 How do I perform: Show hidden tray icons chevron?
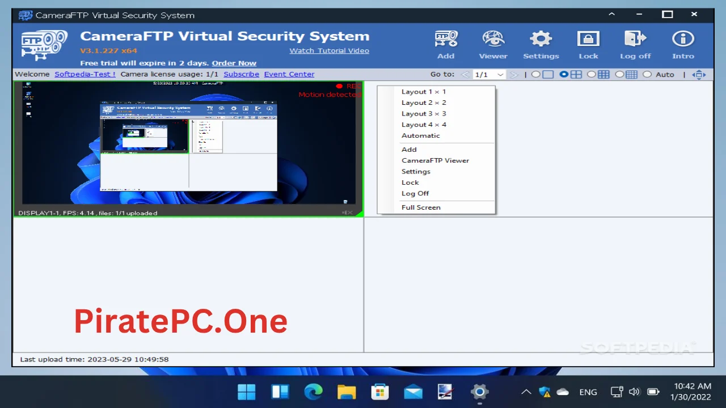[x=526, y=392]
